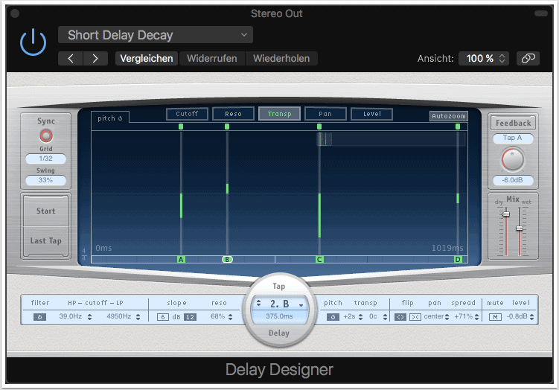Viewport: 559px width, 390px height.
Task: Select tap marker C in the timeline
Action: click(x=319, y=259)
